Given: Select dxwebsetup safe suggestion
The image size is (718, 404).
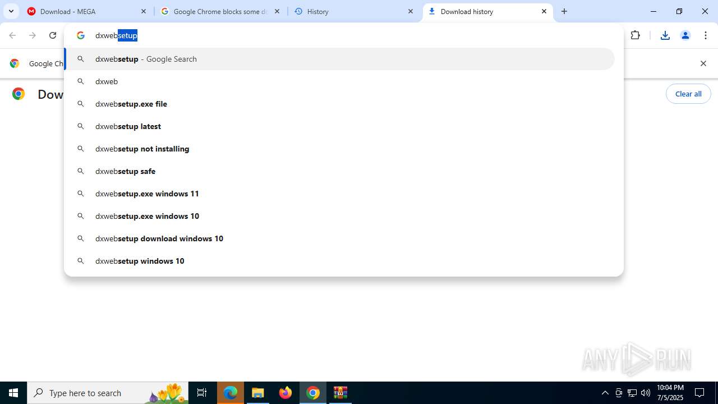Looking at the screenshot, I should click(x=339, y=171).
